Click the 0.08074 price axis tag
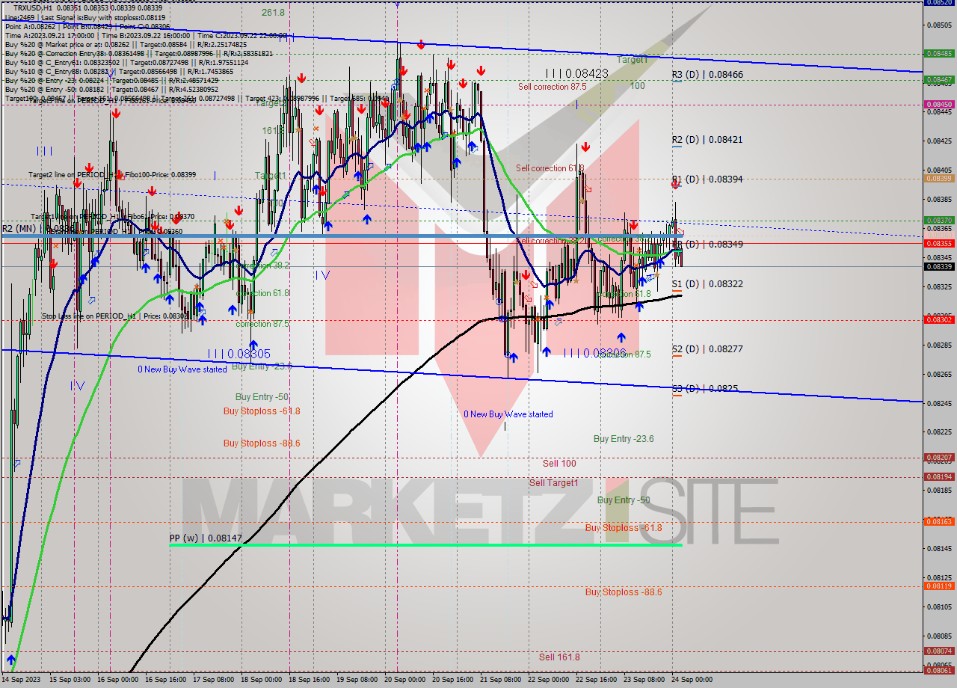The image size is (957, 688). pos(938,651)
